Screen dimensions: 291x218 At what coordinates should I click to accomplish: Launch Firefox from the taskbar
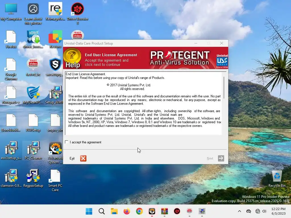point(127,211)
